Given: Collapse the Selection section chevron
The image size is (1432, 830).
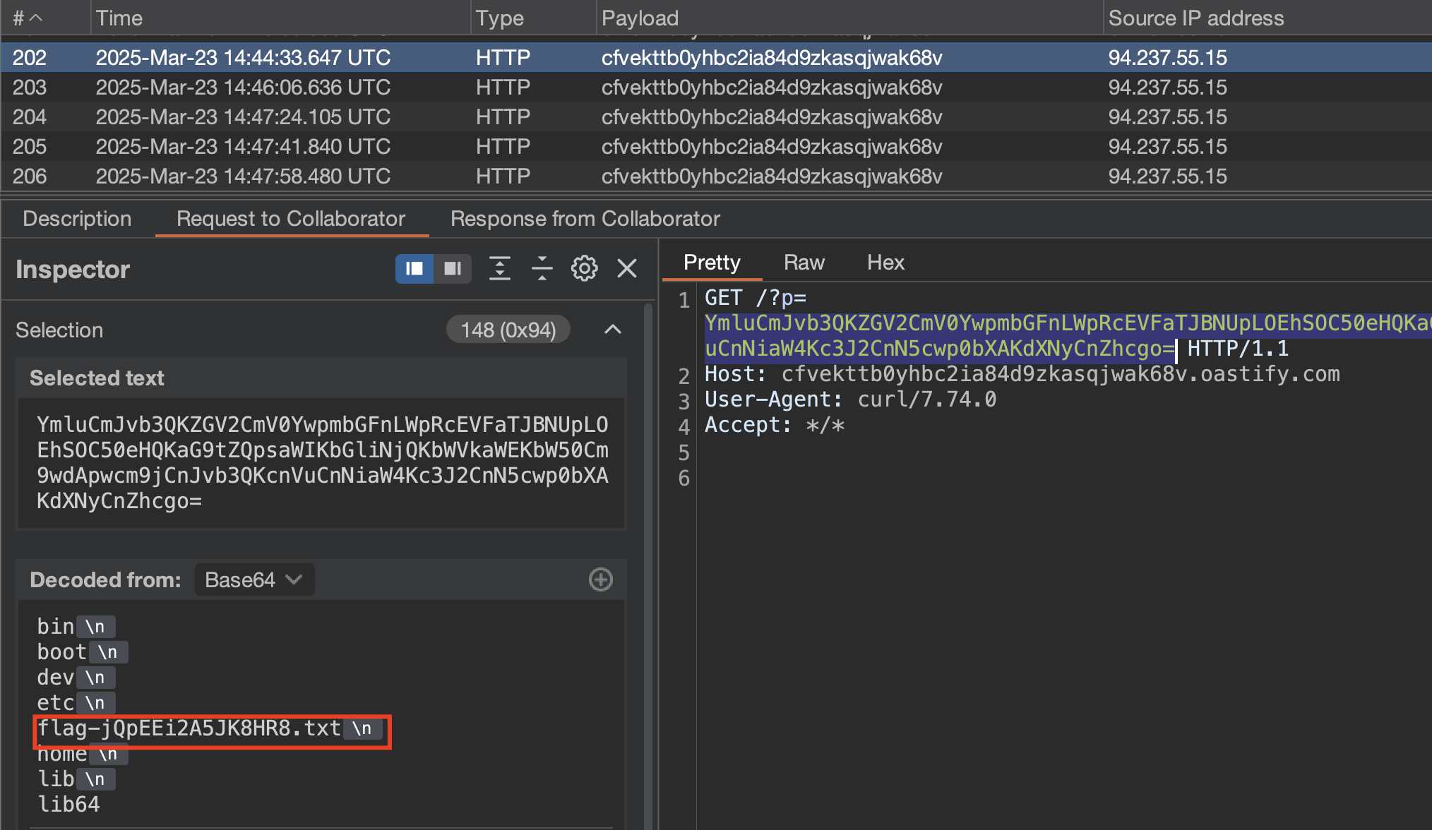Looking at the screenshot, I should point(613,330).
